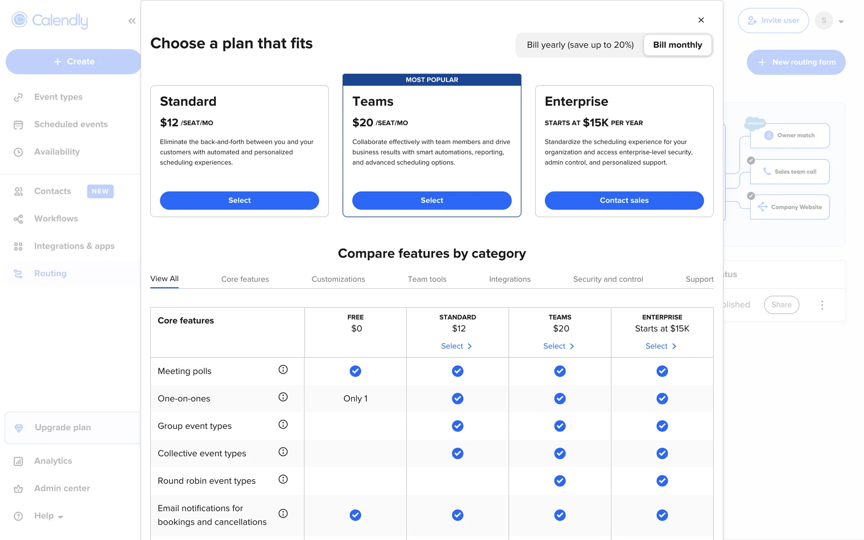
Task: Close the plan selection dialog
Action: coord(701,20)
